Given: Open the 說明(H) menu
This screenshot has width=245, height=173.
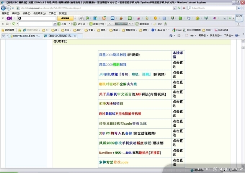Looking at the screenshot, I should pos(63,13).
